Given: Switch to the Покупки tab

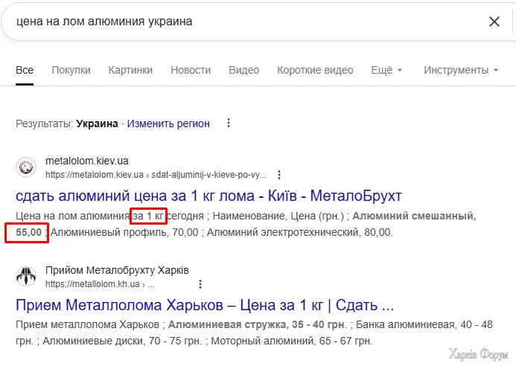Looking at the screenshot, I should coord(71,70).
